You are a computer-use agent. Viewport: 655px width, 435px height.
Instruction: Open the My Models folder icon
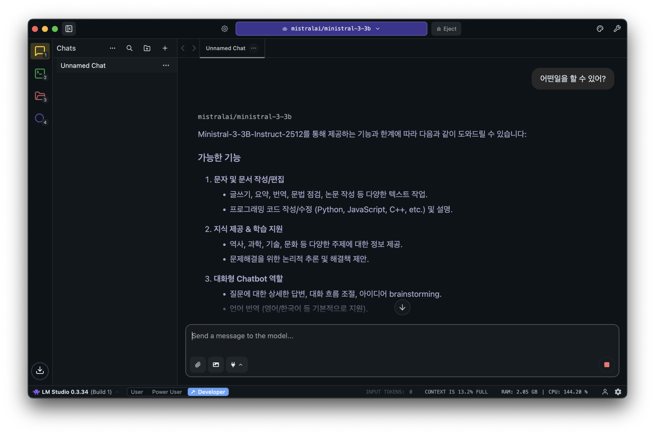pyautogui.click(x=40, y=96)
